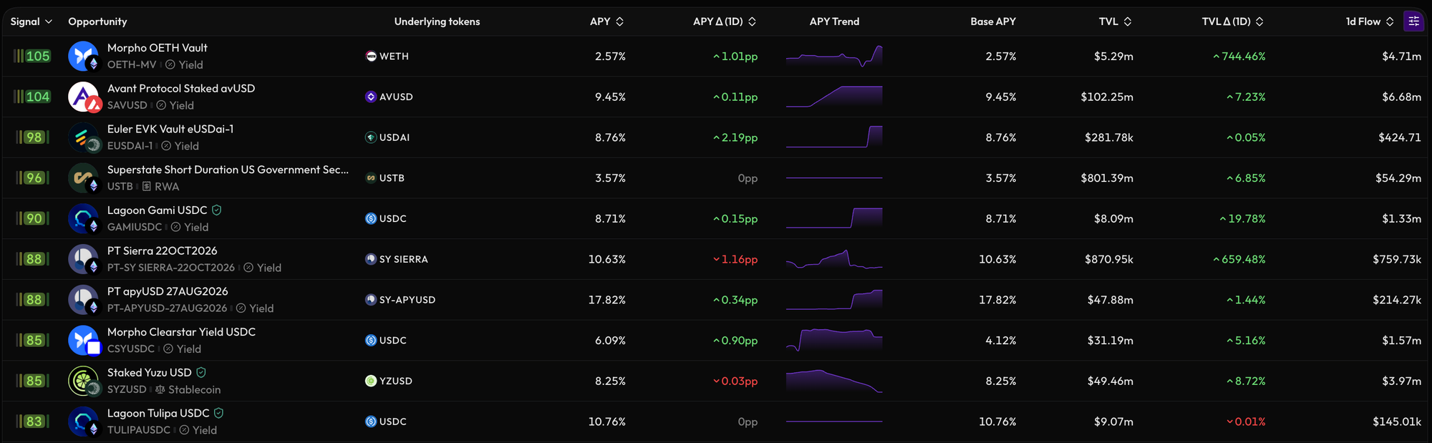Click the USDAI token icon
The height and width of the screenshot is (443, 1432).
tap(371, 137)
